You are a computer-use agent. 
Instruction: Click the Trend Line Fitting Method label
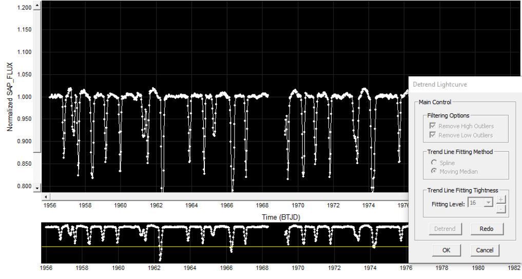tap(460, 152)
